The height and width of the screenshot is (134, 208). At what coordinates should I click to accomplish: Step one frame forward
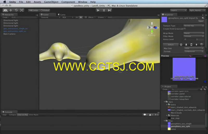coord(109,10)
